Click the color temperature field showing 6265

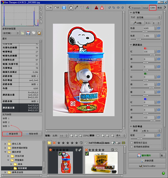point(149,28)
